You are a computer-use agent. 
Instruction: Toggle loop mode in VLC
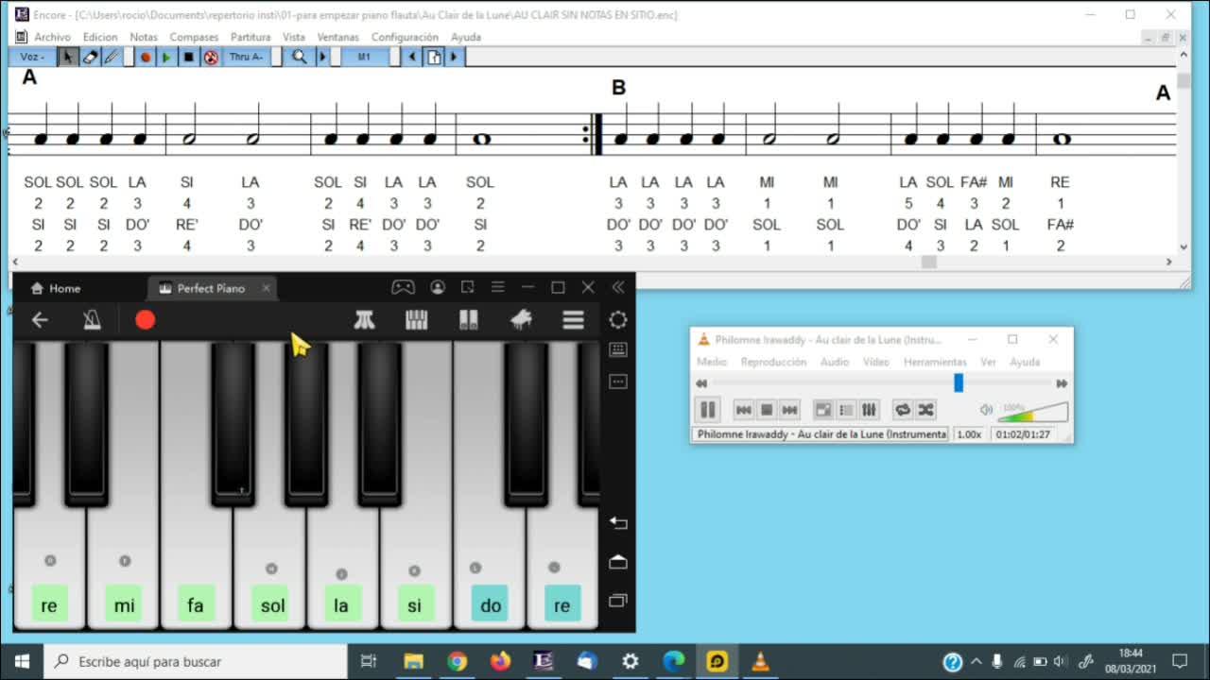[x=903, y=410]
